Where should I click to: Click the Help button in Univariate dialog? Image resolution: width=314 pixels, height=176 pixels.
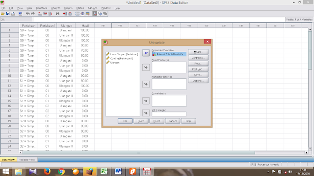coord(188,121)
